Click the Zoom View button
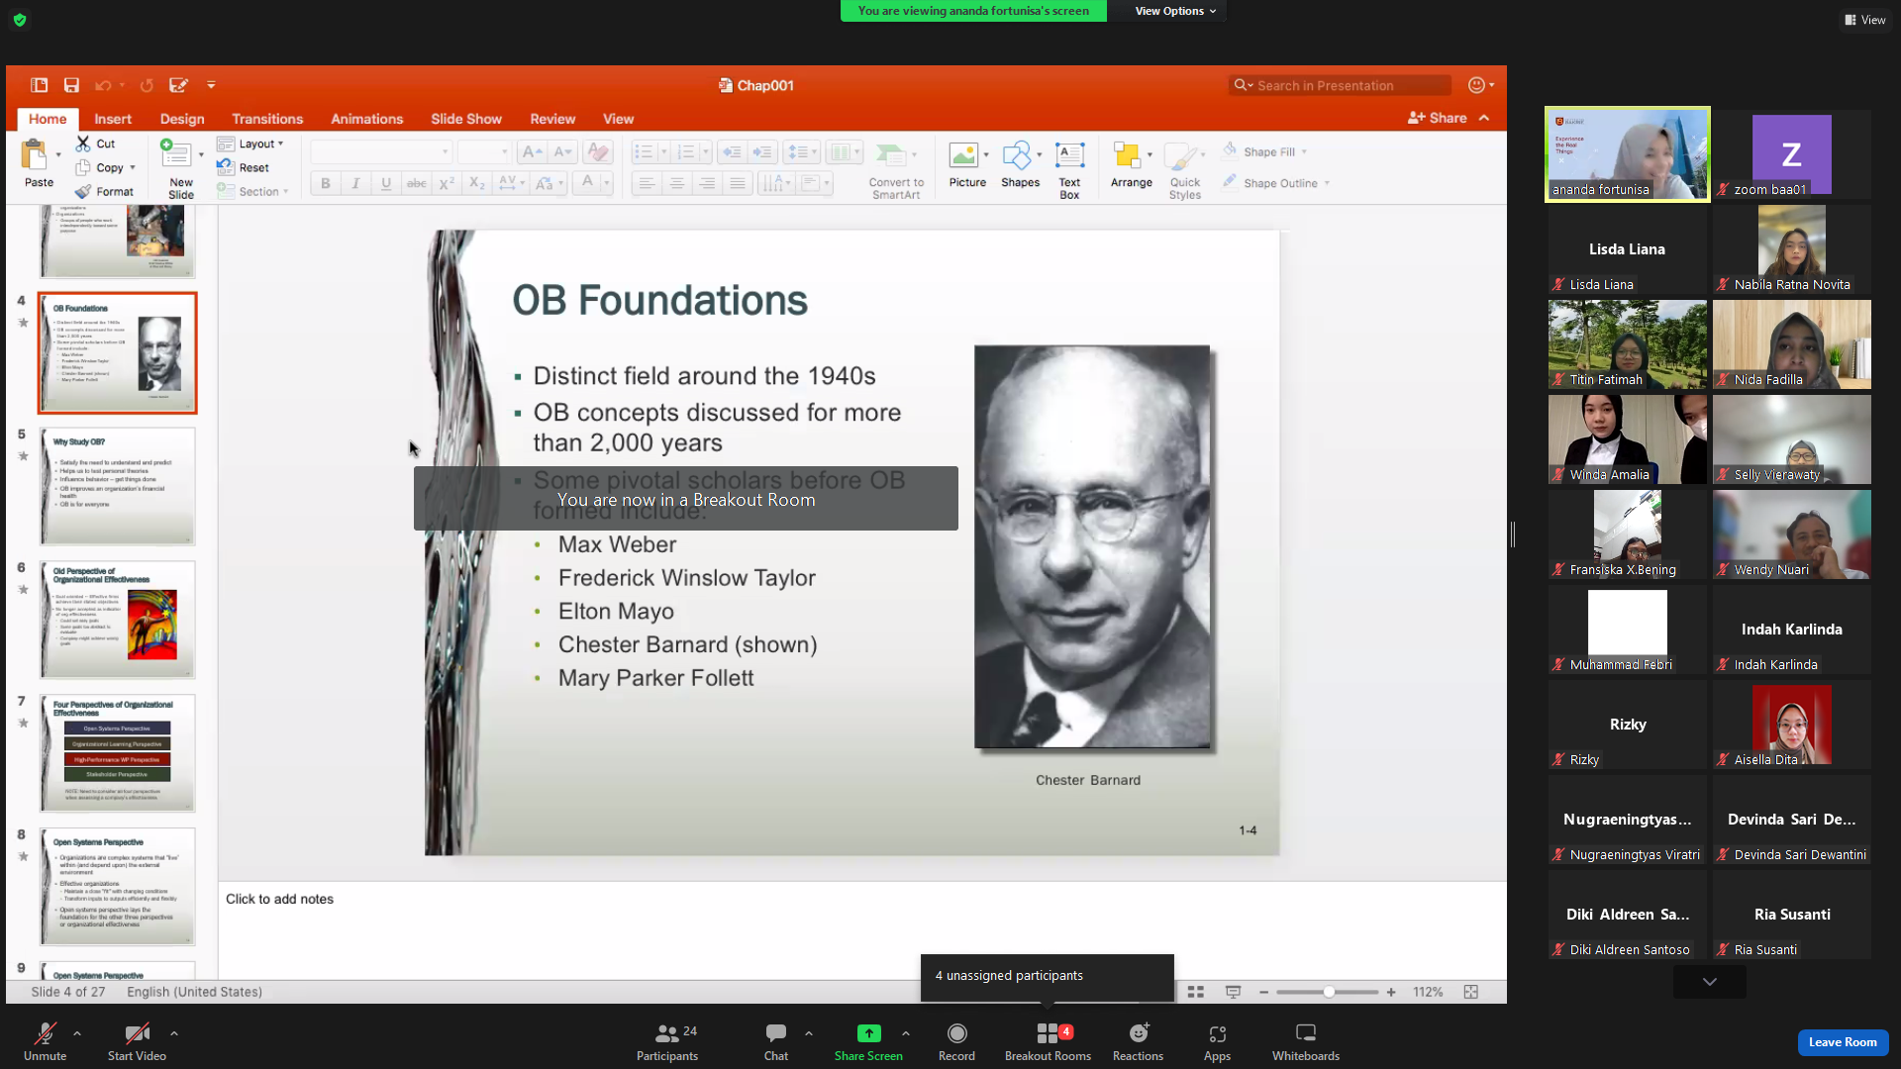The width and height of the screenshot is (1901, 1069). pos(1864,20)
